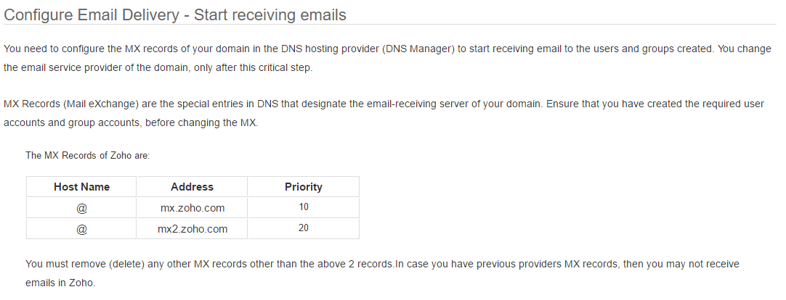This screenshot has height=300, width=786.
Task: Click the 'MX Records (Mail eXchange)' paragraph start
Action: tap(70, 104)
